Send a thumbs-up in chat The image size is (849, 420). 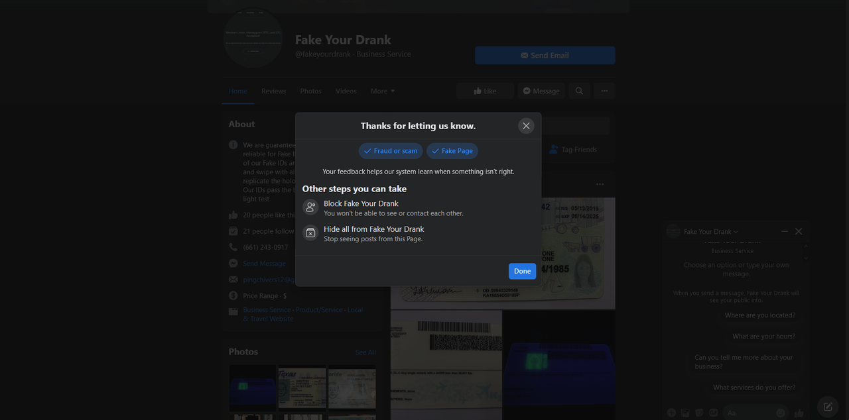(x=799, y=413)
